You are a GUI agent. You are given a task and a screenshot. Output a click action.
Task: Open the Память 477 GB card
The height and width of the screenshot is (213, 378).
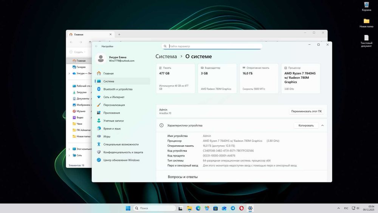(175, 78)
